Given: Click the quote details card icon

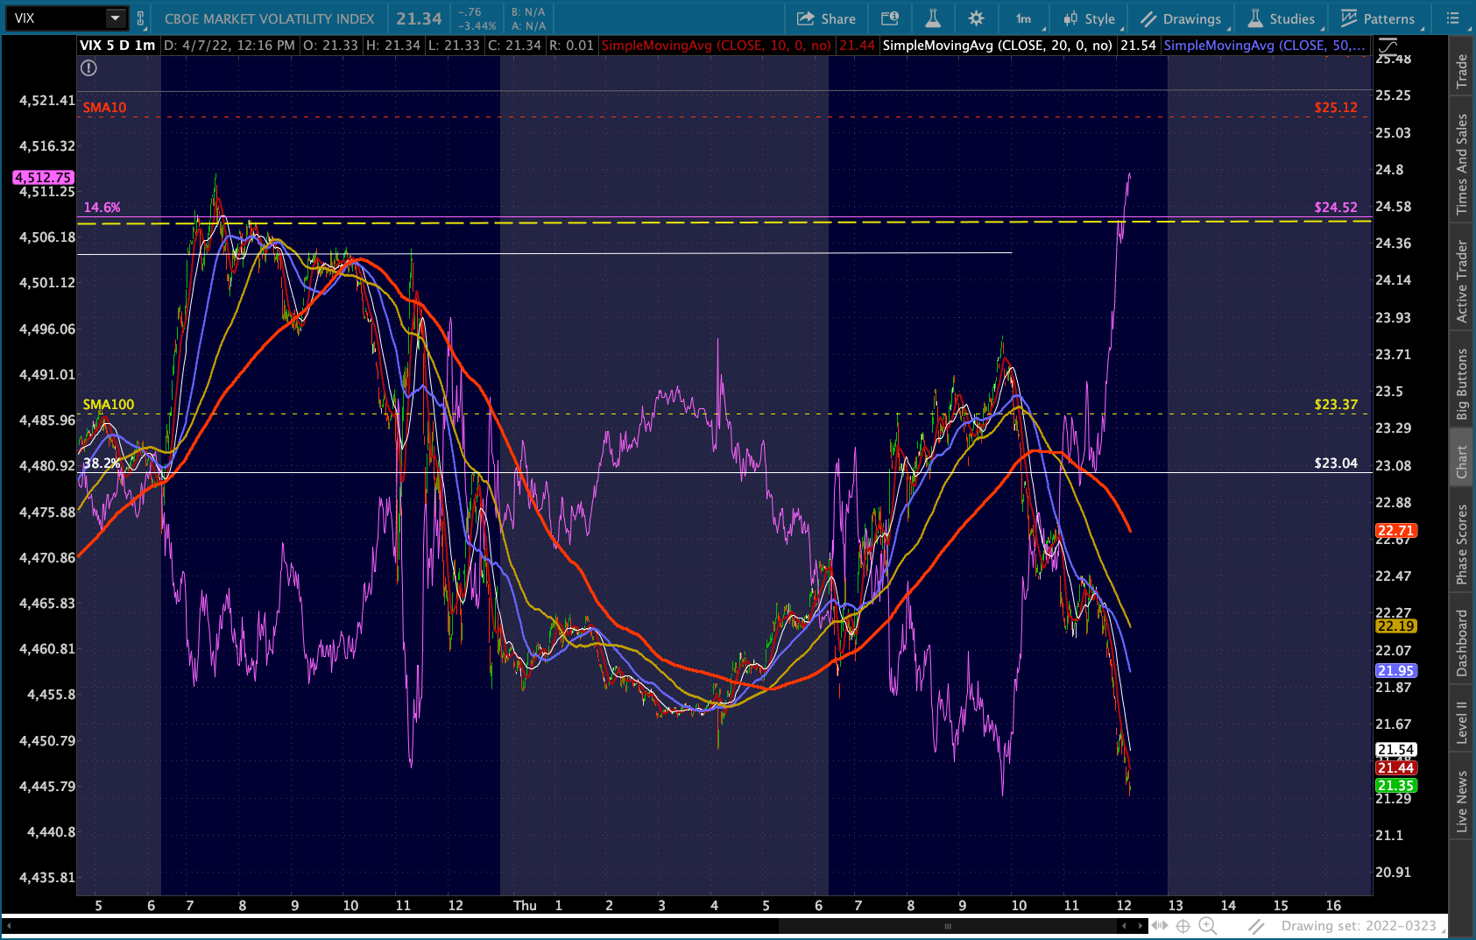Looking at the screenshot, I should [890, 18].
